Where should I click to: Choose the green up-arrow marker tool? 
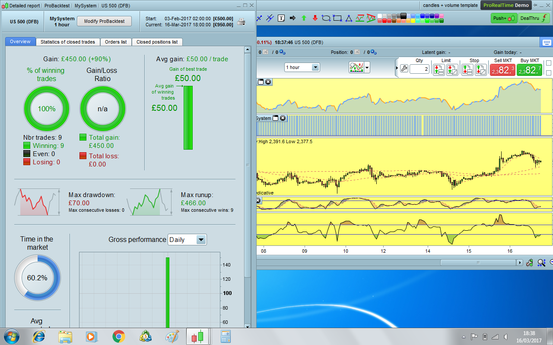[304, 18]
